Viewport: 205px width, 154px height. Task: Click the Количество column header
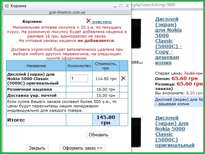[x=79, y=65]
